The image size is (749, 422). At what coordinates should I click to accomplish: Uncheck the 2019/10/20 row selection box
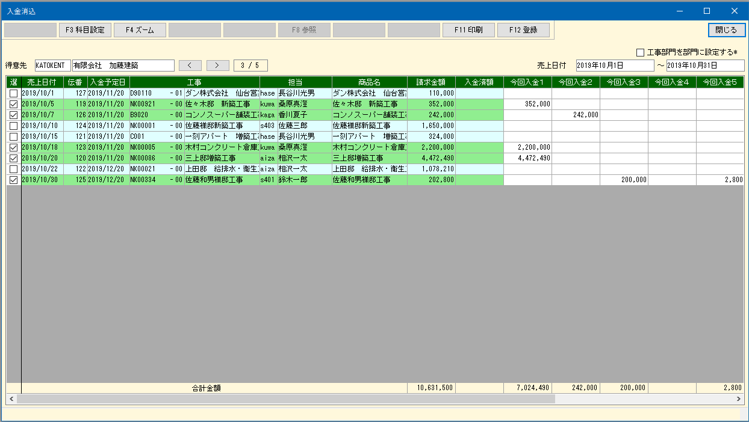coord(13,158)
